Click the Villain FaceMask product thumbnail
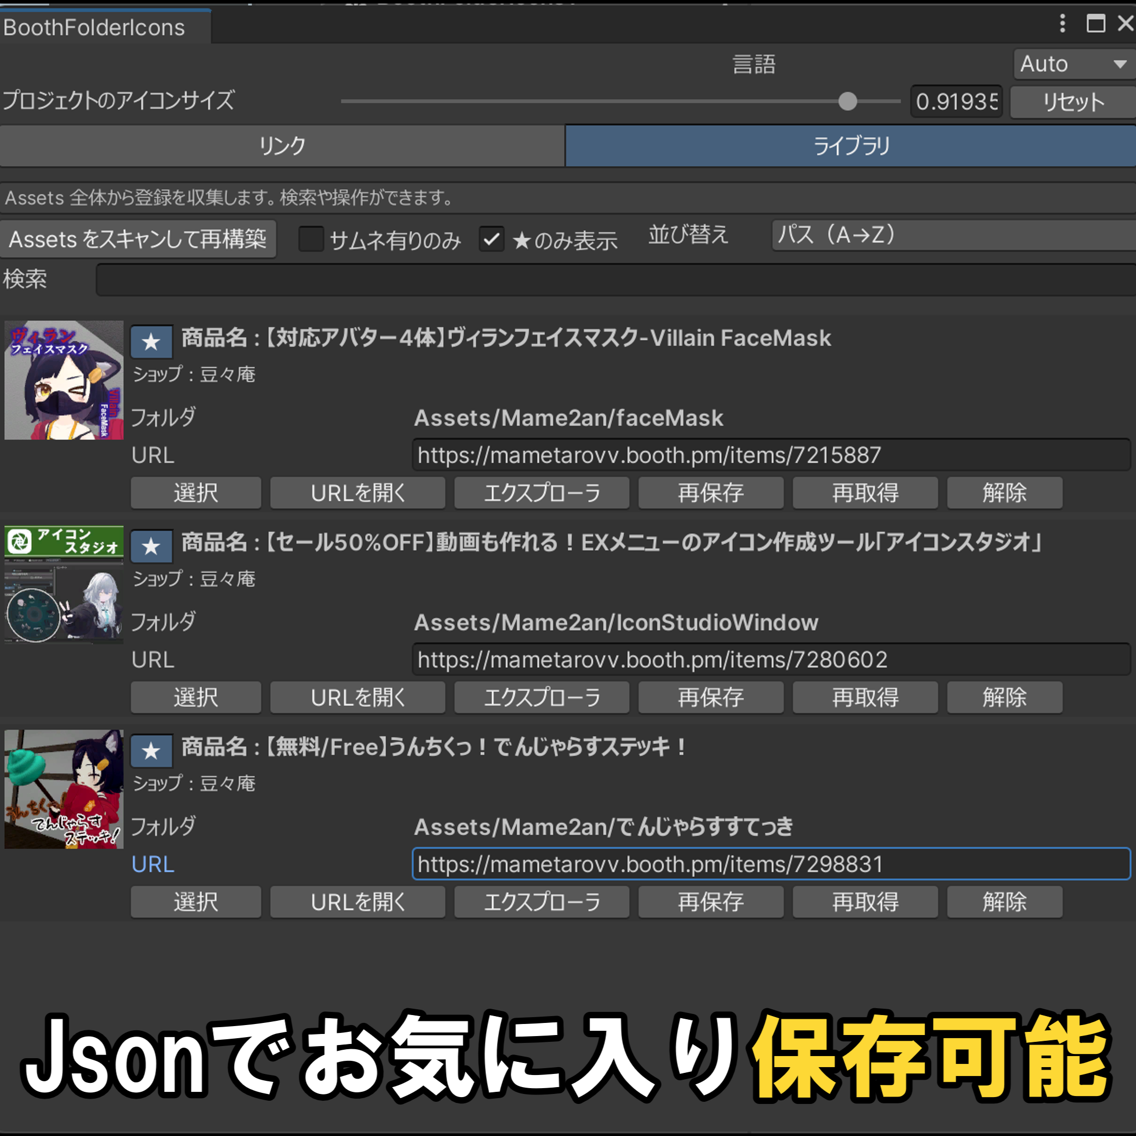Viewport: 1136px width, 1136px height. [64, 380]
